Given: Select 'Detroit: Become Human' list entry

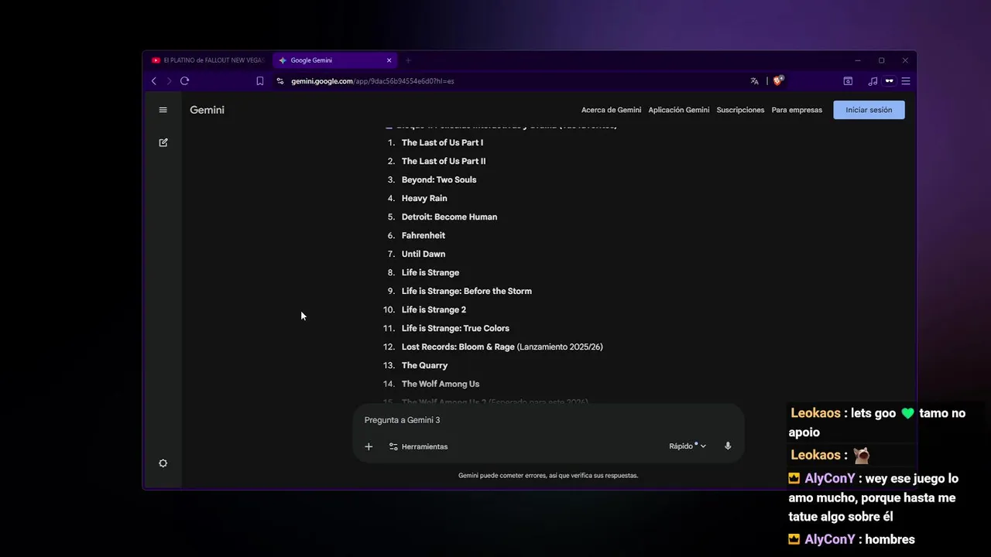Looking at the screenshot, I should click(x=449, y=217).
